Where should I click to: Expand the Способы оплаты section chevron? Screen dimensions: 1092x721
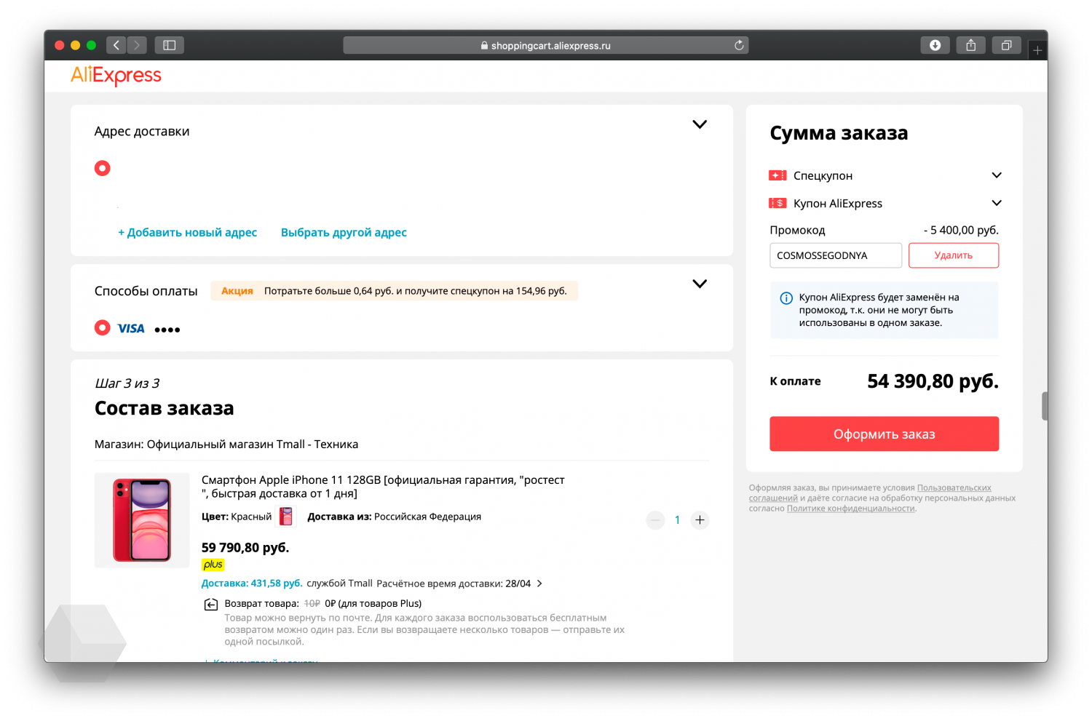[x=700, y=284]
